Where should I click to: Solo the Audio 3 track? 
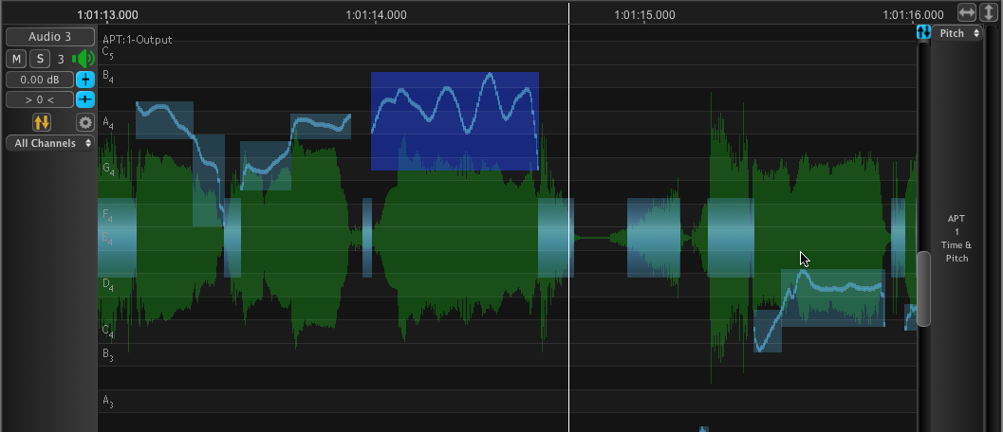[x=39, y=59]
